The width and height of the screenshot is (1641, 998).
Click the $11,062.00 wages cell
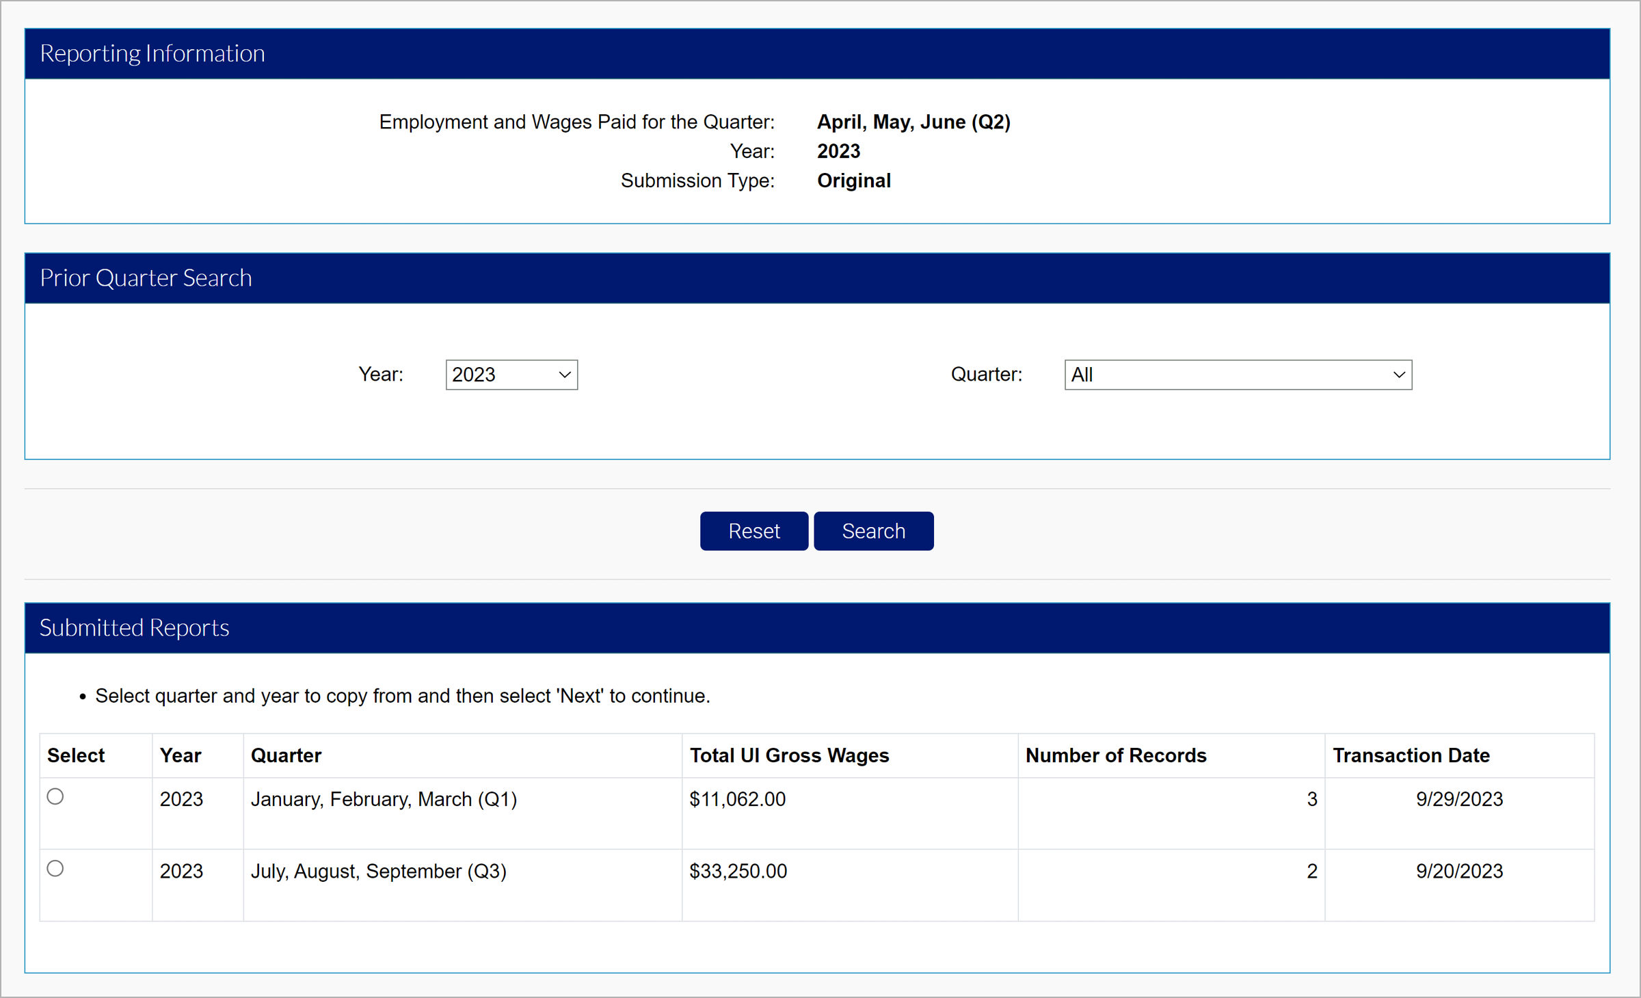[737, 799]
